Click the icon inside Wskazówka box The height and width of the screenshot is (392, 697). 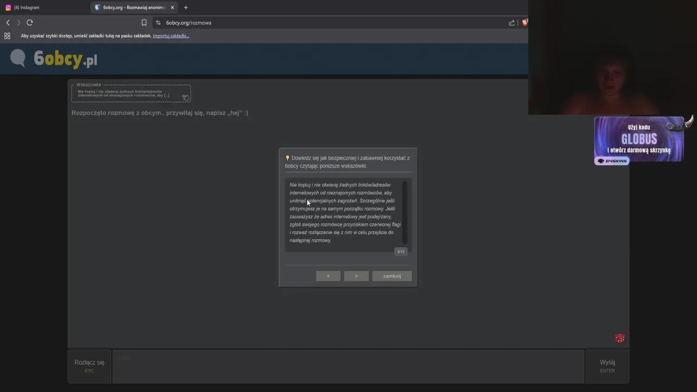click(x=186, y=97)
